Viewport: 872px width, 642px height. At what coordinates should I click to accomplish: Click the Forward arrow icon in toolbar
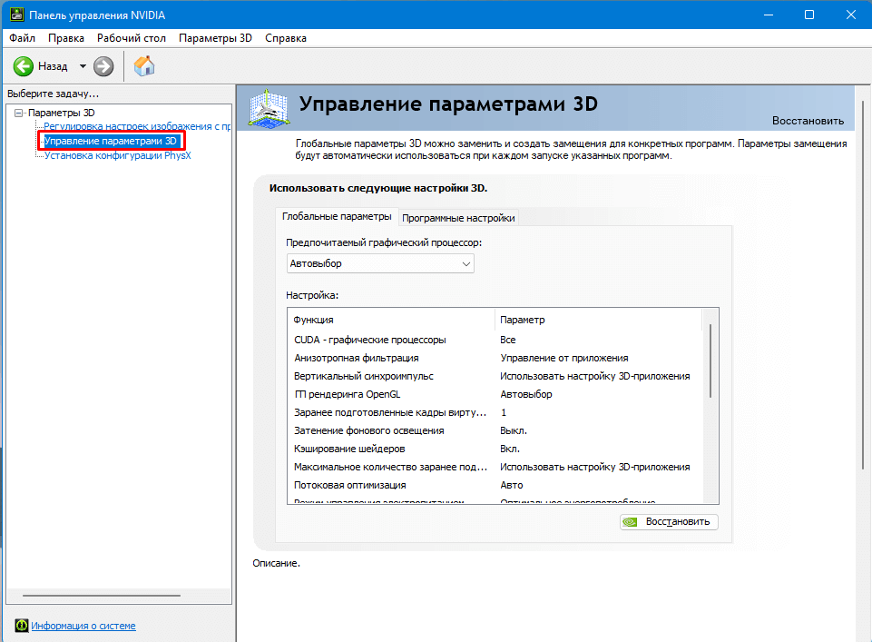pos(103,66)
